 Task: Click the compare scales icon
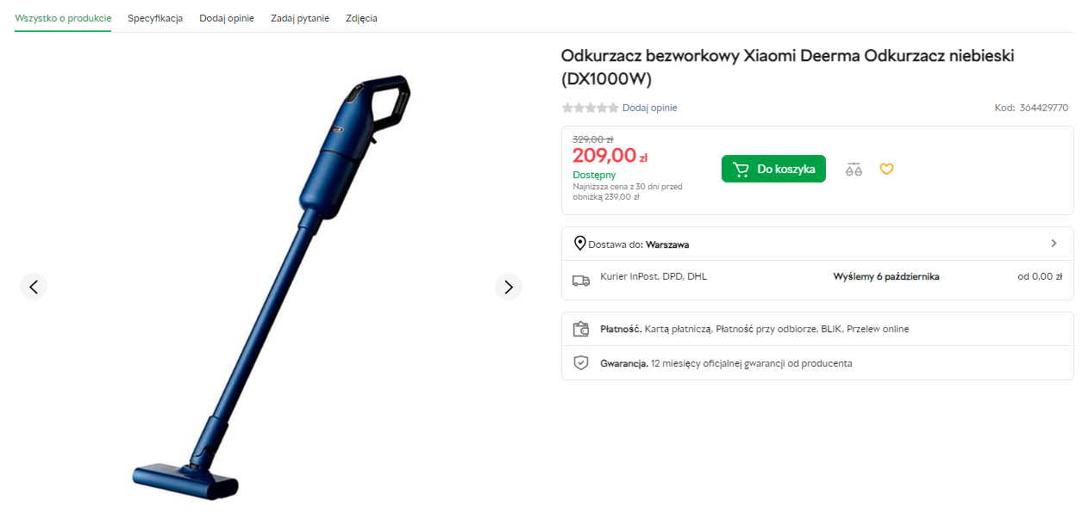pos(854,170)
